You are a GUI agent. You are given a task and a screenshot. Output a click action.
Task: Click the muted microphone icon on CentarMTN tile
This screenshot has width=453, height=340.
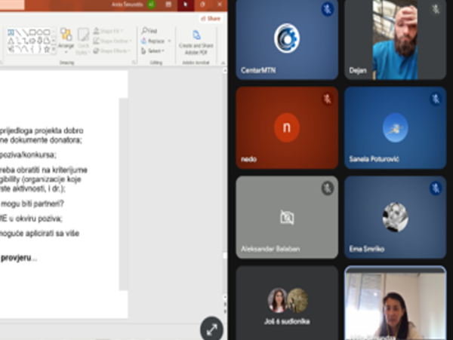click(x=328, y=10)
